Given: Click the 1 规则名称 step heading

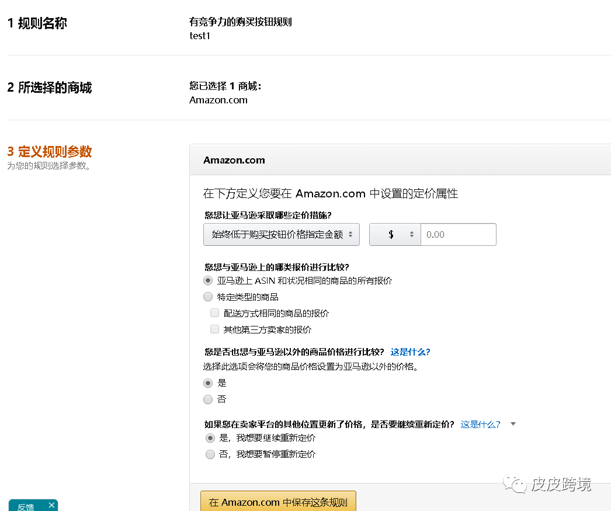Looking at the screenshot, I should (37, 23).
